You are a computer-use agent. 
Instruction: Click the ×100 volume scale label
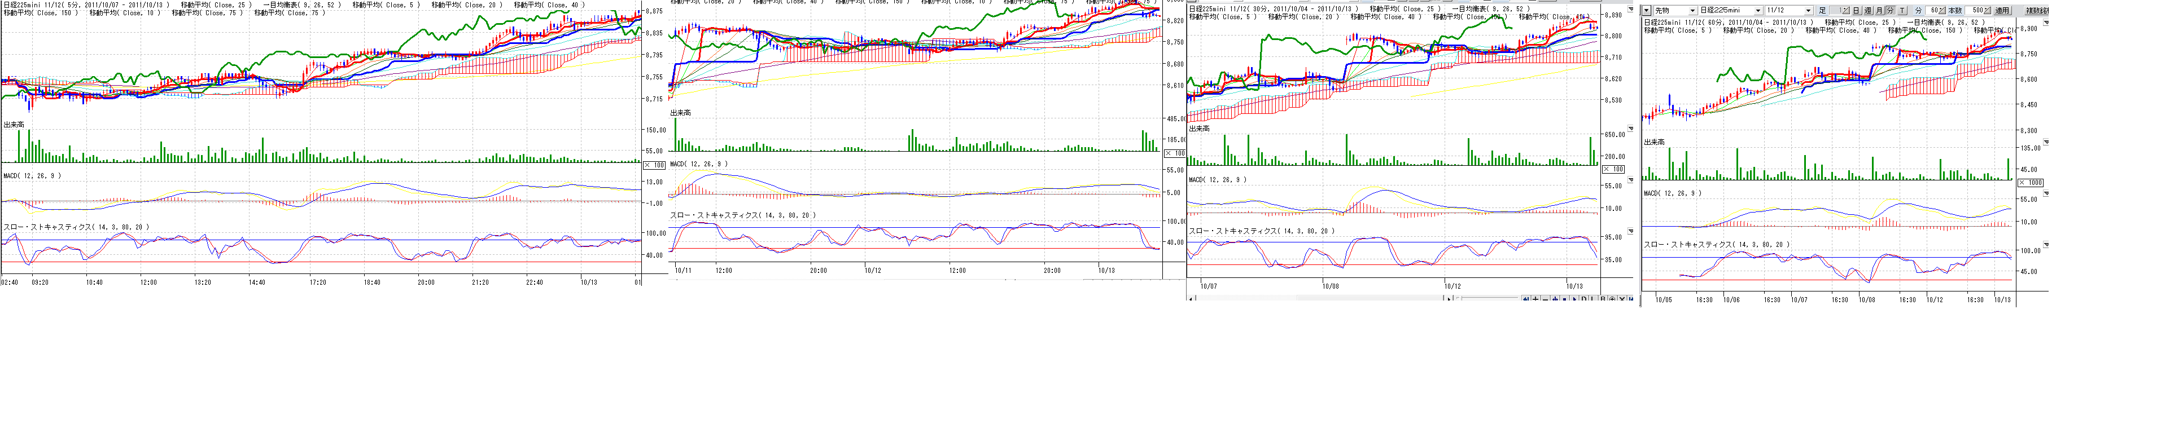(654, 165)
